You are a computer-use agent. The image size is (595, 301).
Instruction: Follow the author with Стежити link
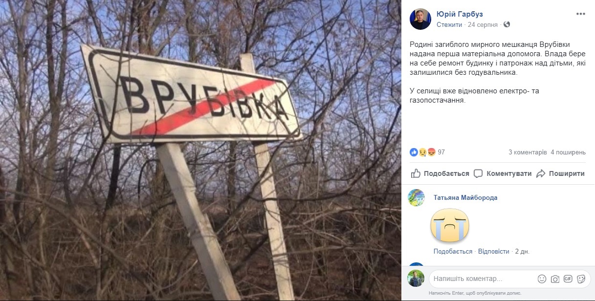pos(449,24)
